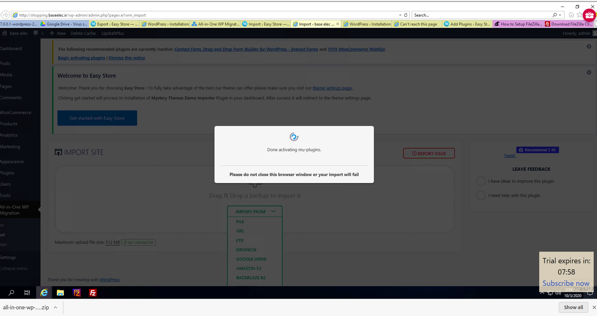Click the WordPress footer link
The width and height of the screenshot is (597, 316).
(110, 280)
